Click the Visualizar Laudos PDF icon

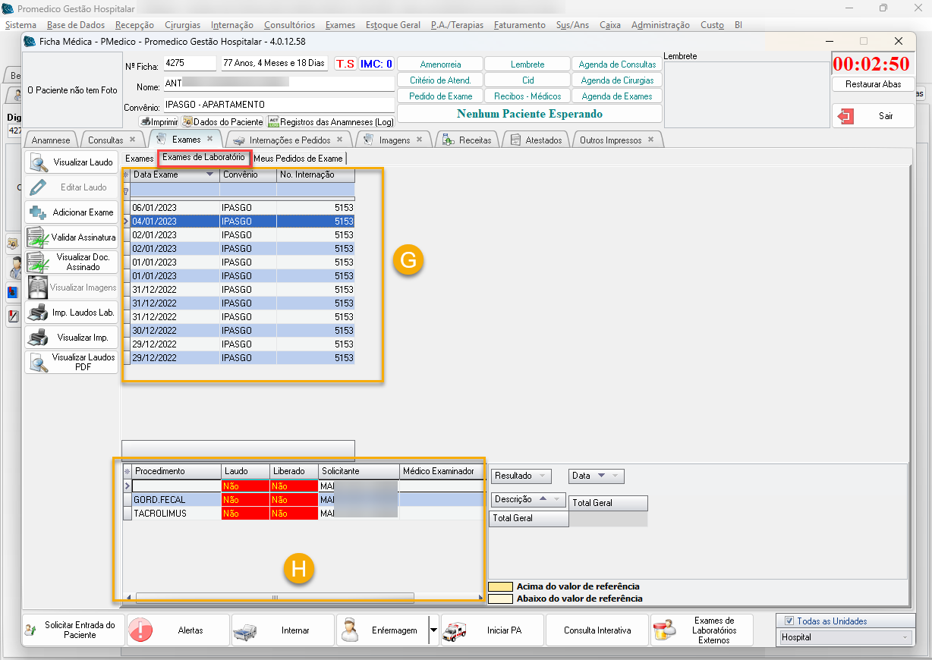point(38,363)
